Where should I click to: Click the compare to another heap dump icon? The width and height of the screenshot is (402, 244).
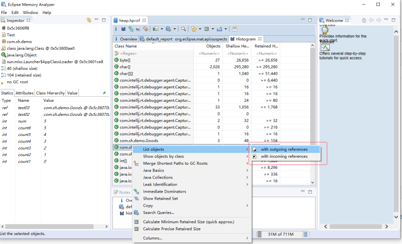coord(235,29)
